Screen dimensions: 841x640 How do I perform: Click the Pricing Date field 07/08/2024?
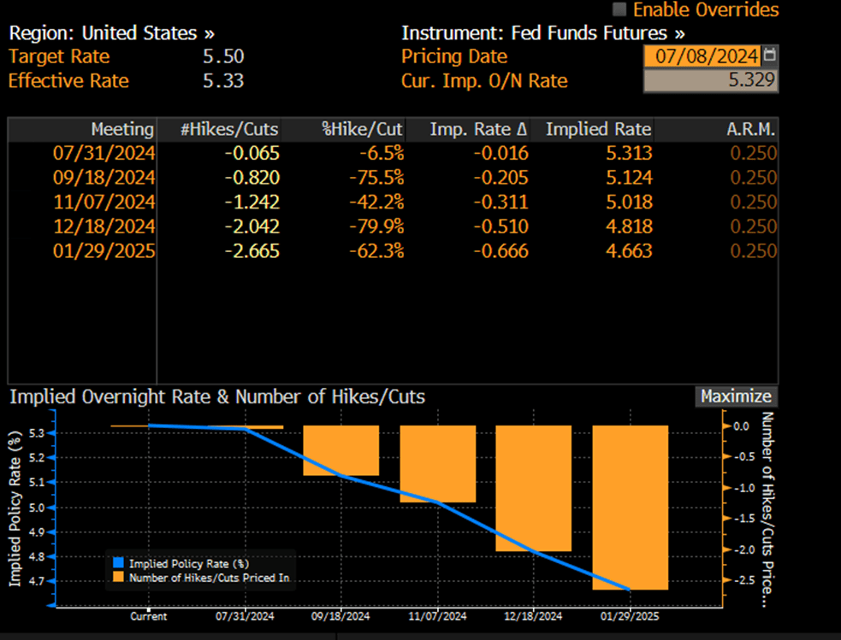click(702, 56)
